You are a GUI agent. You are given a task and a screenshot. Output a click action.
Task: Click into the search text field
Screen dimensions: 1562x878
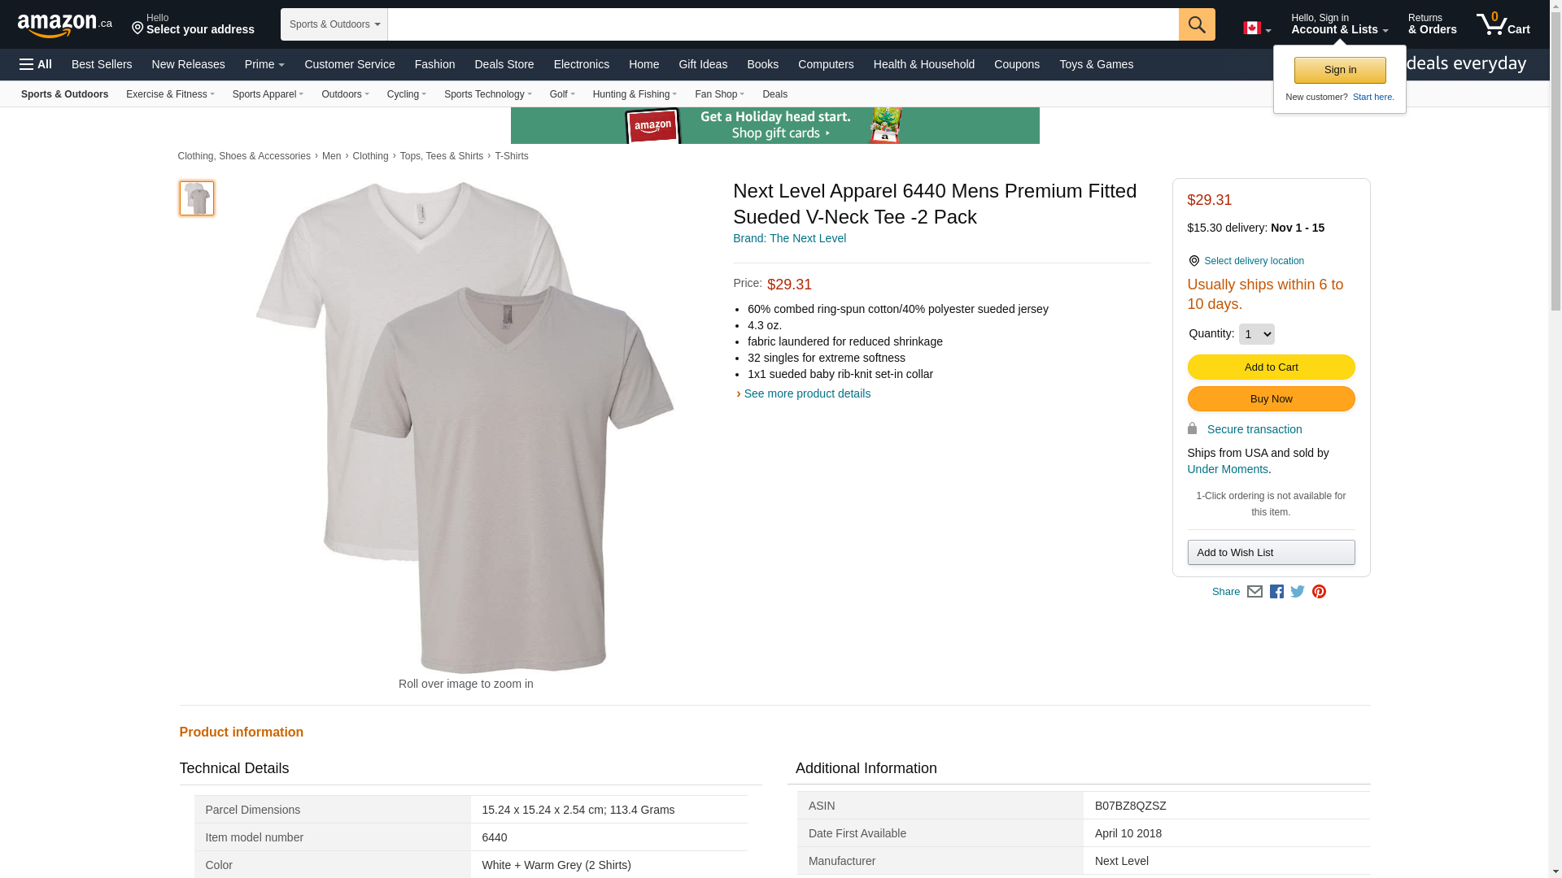[783, 24]
